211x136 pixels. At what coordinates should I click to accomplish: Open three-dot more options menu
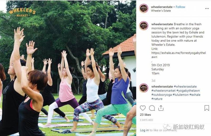pos(207,8)
